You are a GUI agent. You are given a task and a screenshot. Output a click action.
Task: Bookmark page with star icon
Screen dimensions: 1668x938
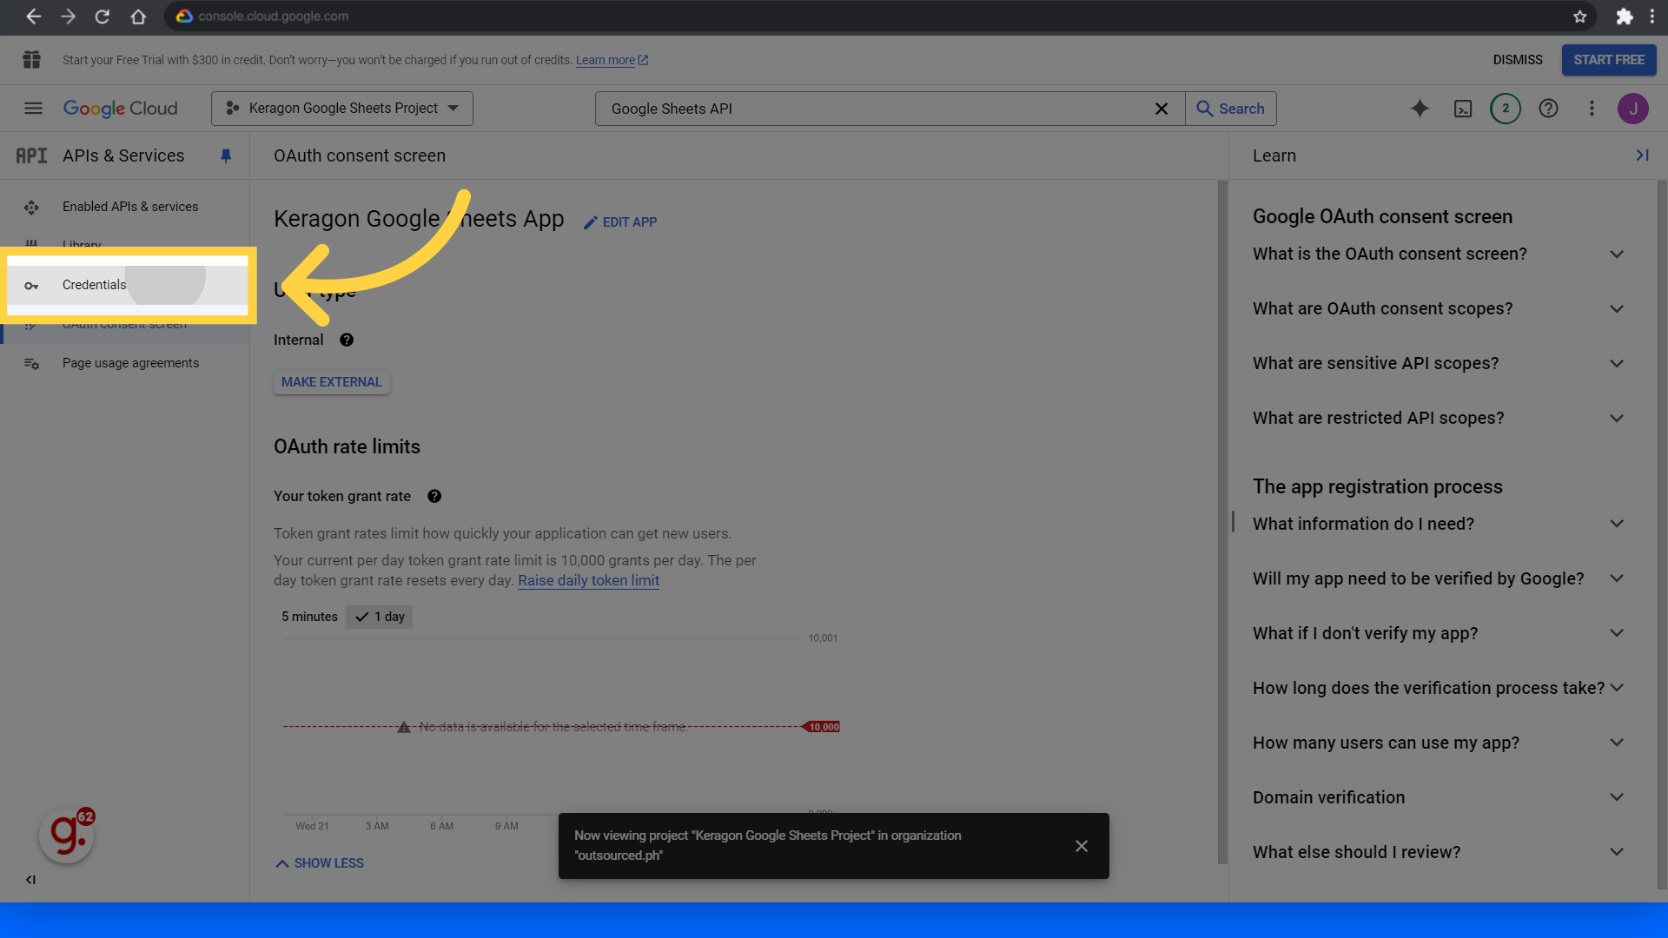1579,17
